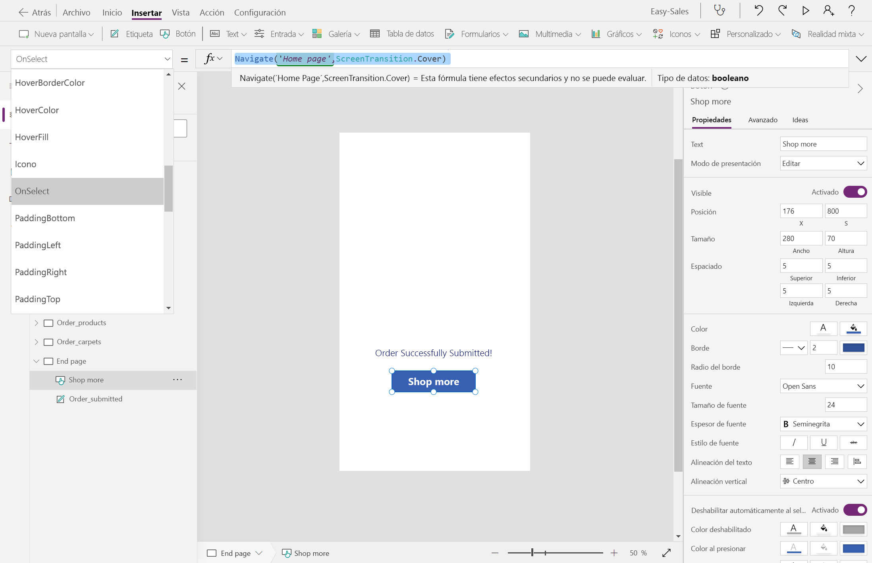Click the Undo arrow icon

(x=758, y=11)
